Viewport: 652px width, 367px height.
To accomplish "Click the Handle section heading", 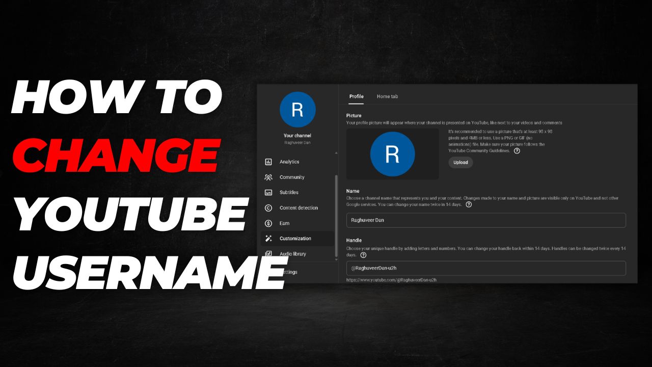I will pyautogui.click(x=354, y=240).
